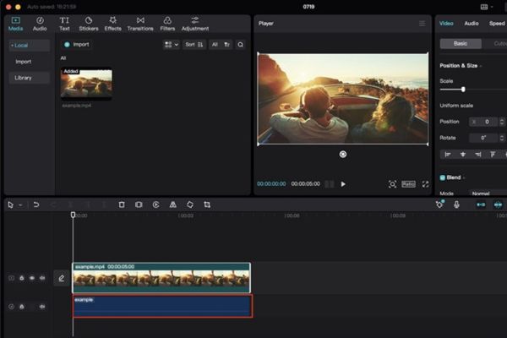Click the Import button with plus icon
This screenshot has width=507, height=338.
point(76,44)
